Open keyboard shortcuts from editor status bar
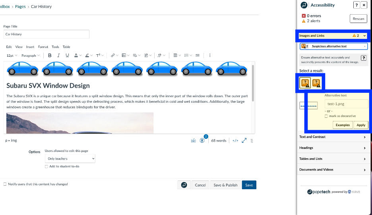Image resolution: width=372 pixels, height=215 pixels. [194, 141]
